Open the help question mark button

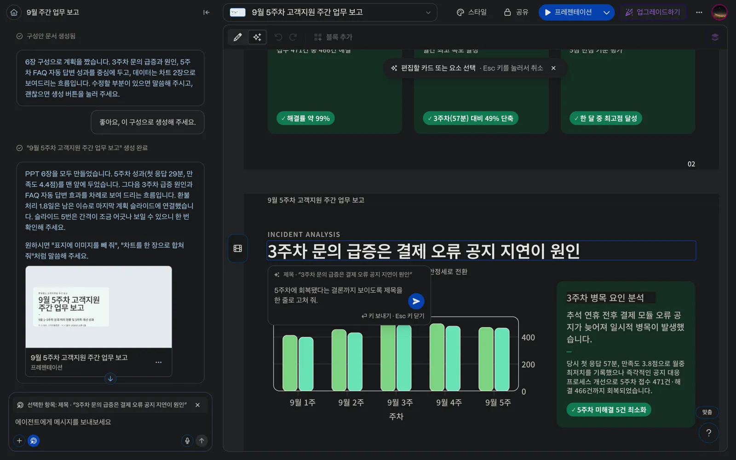(708, 433)
